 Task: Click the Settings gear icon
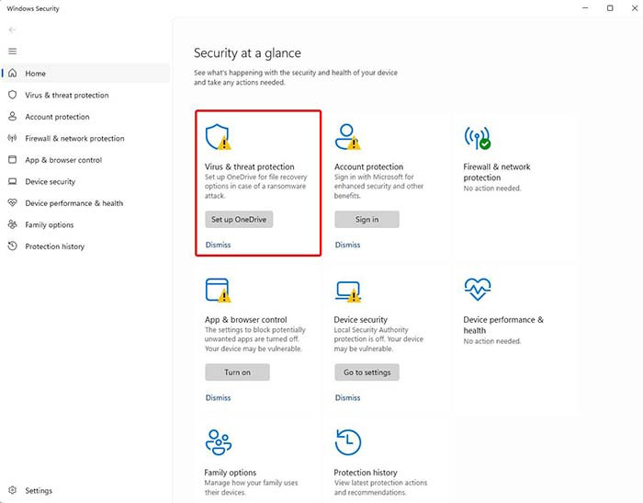pyautogui.click(x=13, y=490)
